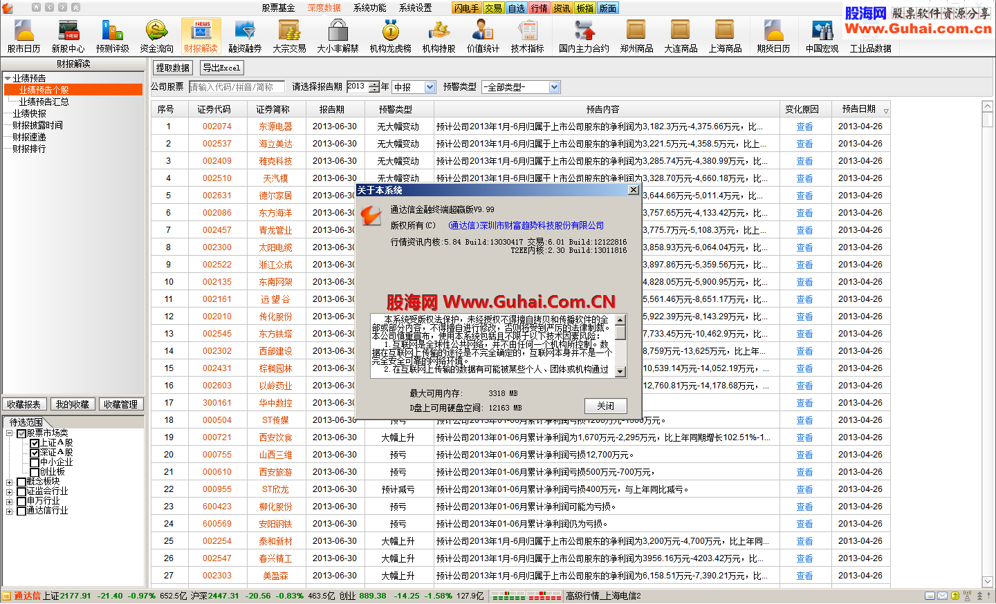Click the forward arrow navigation icon

[62, 8]
